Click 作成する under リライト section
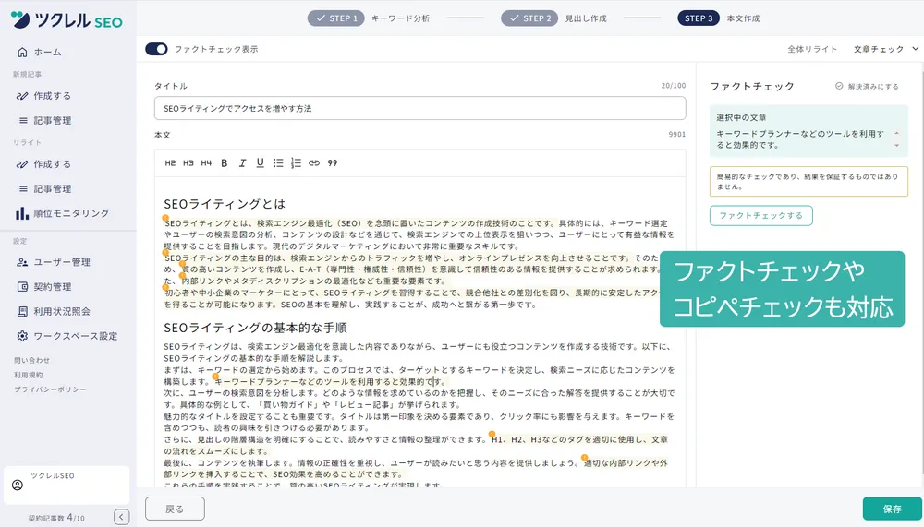The width and height of the screenshot is (924, 527). [43, 163]
